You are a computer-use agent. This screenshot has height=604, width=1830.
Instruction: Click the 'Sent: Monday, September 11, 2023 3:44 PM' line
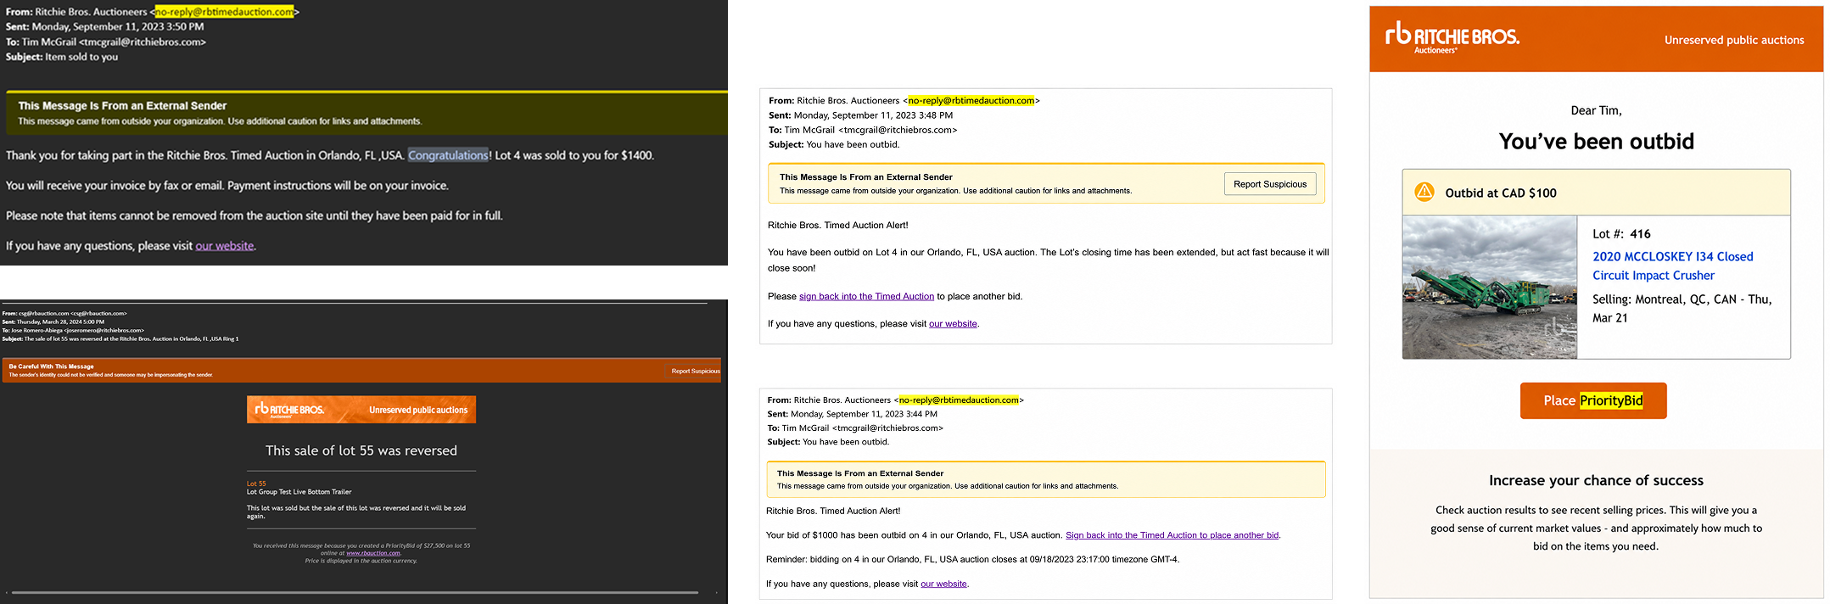coord(852,414)
